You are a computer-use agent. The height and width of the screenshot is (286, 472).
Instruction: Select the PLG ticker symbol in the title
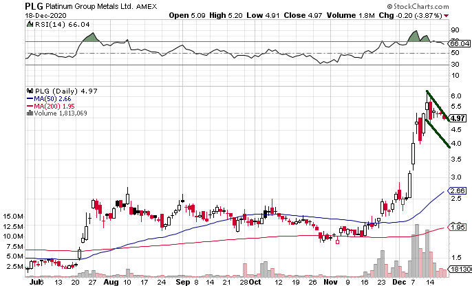pos(34,6)
